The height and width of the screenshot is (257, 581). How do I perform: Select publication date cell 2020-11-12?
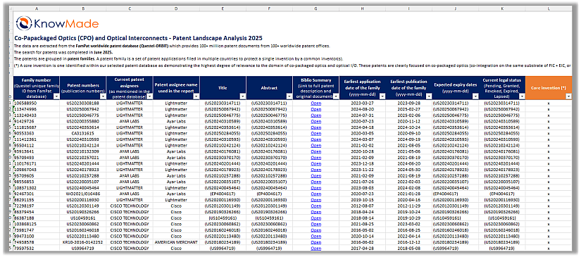click(409, 121)
